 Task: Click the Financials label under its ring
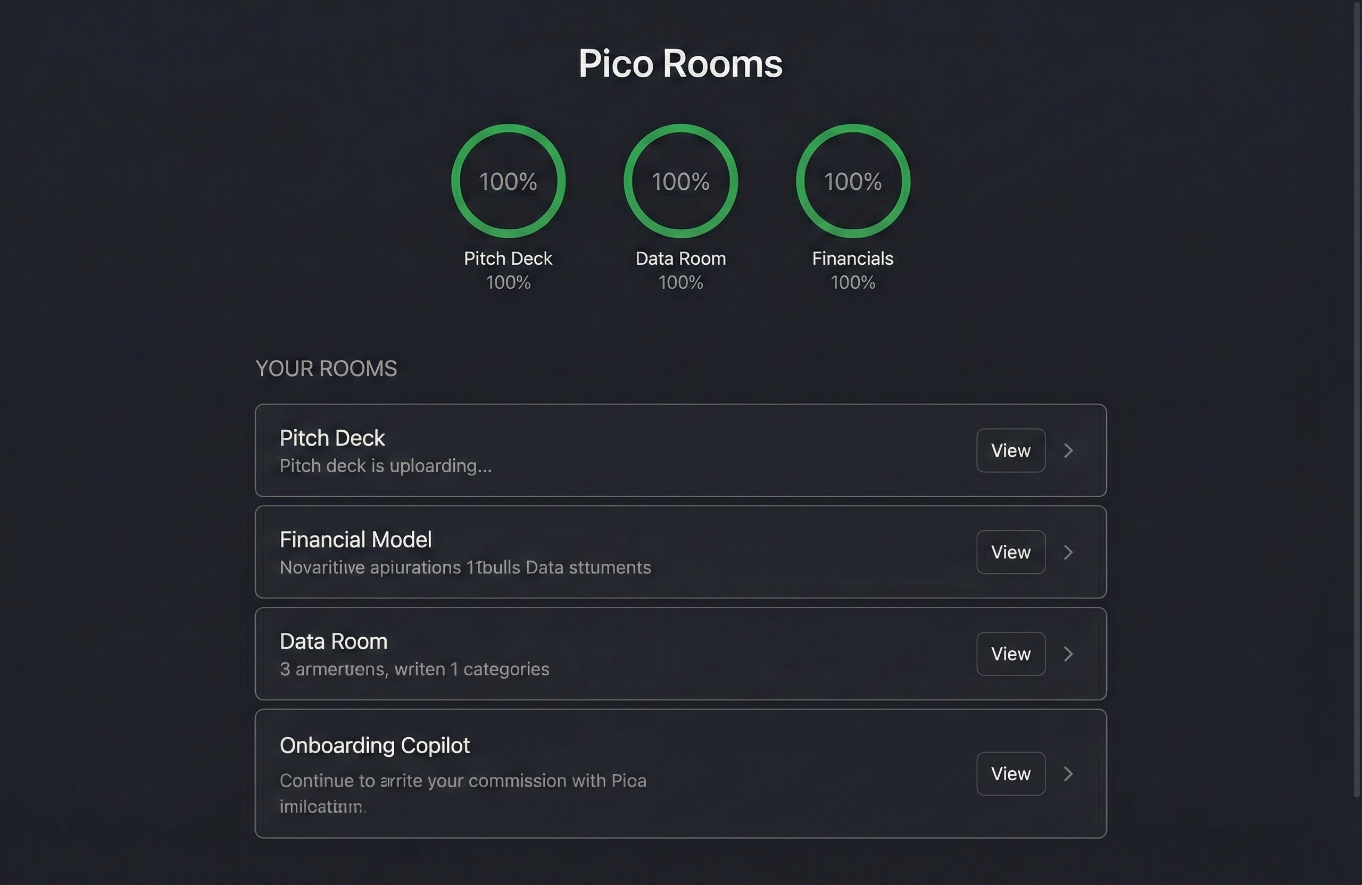click(852, 258)
